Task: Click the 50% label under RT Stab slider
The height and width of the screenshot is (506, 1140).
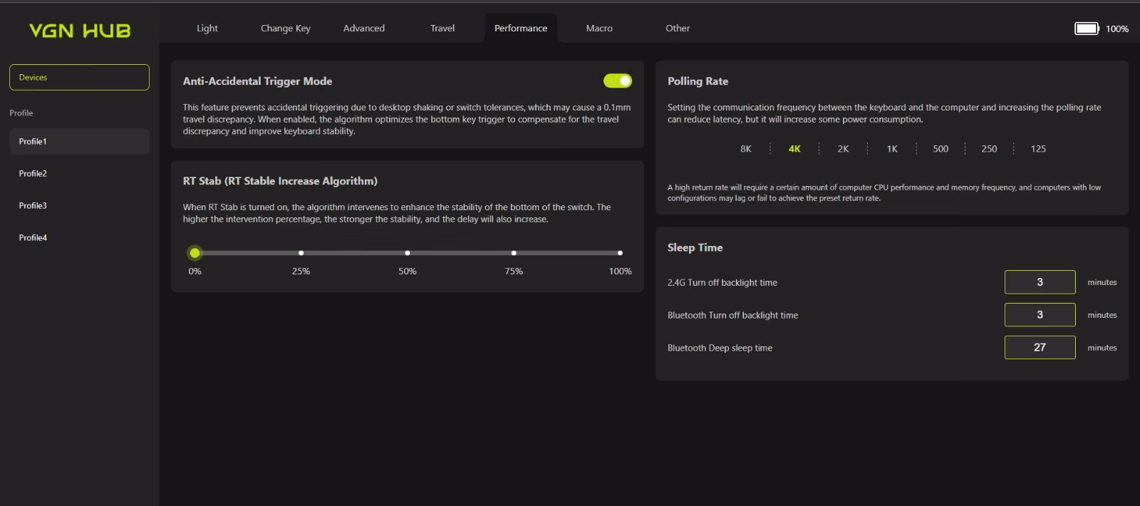Action: point(408,272)
